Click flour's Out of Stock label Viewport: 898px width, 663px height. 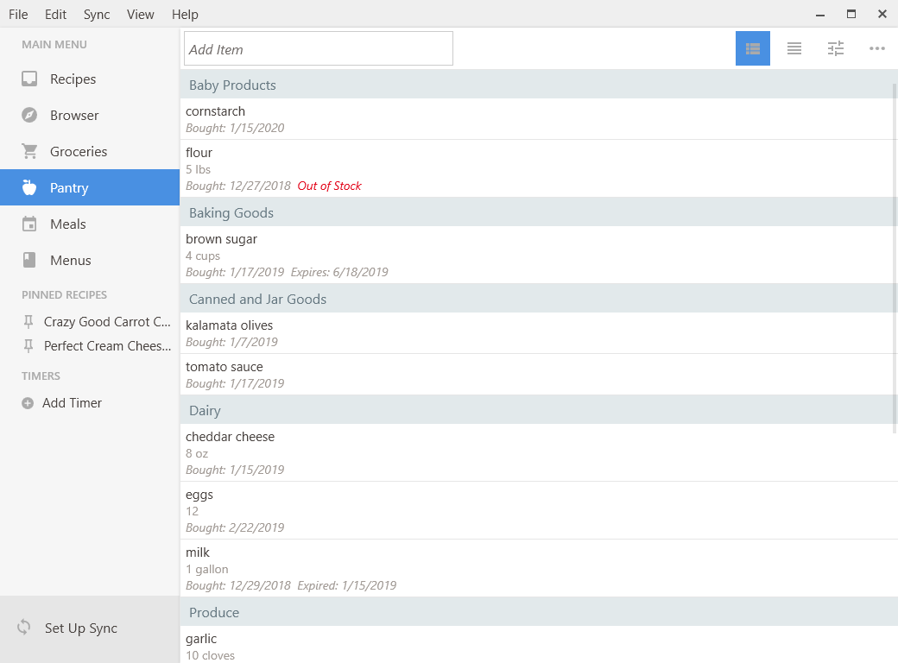pos(329,186)
